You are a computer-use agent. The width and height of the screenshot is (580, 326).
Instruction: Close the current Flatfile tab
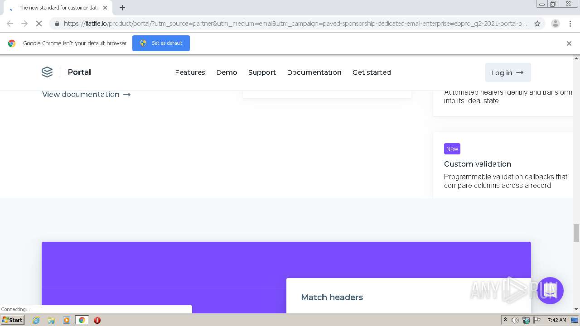(105, 8)
